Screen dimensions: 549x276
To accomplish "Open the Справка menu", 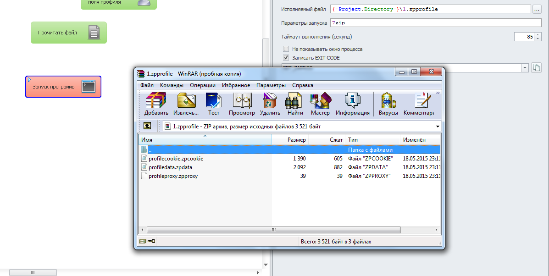I will tap(303, 85).
